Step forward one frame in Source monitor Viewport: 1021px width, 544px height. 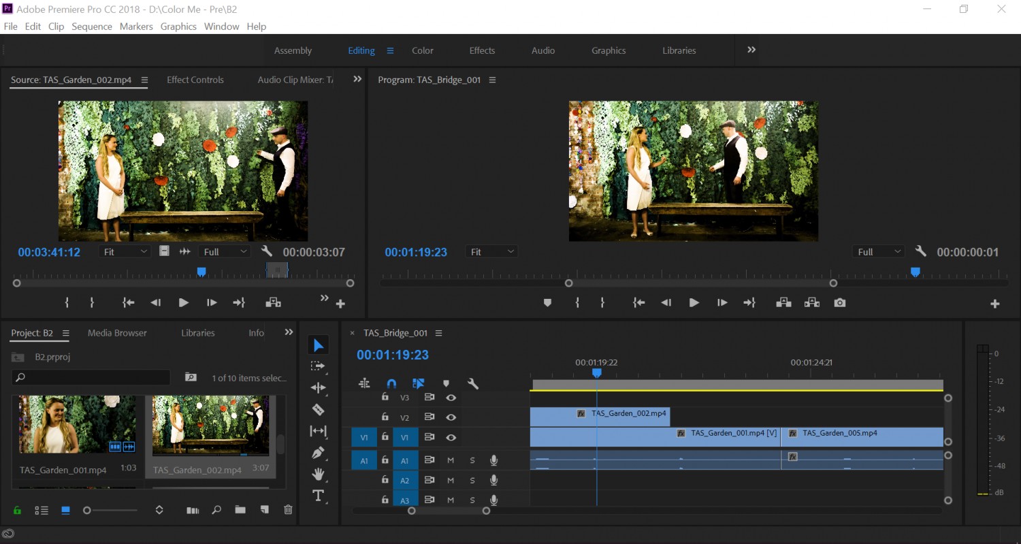coord(212,303)
